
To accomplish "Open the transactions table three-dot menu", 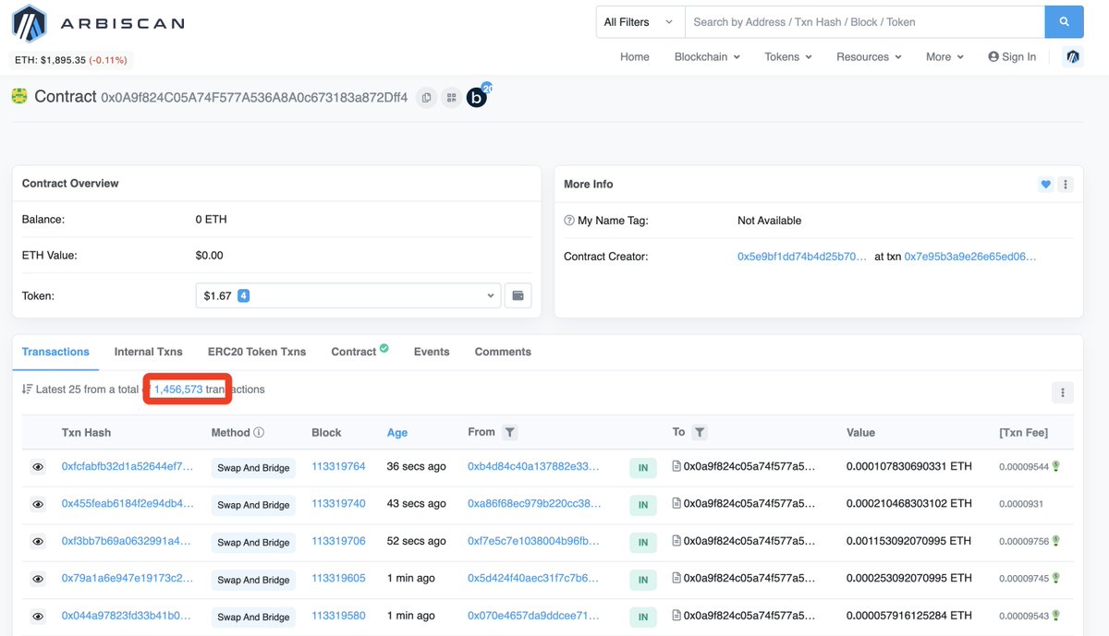I will point(1063,392).
